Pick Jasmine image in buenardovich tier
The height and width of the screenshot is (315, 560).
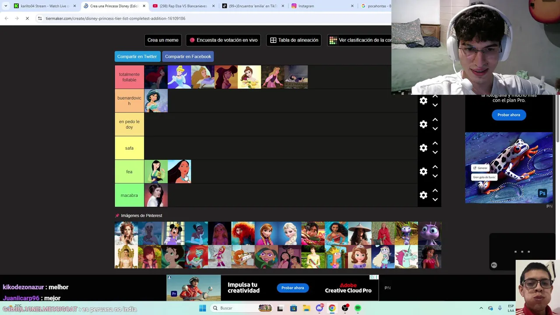pyautogui.click(x=156, y=101)
